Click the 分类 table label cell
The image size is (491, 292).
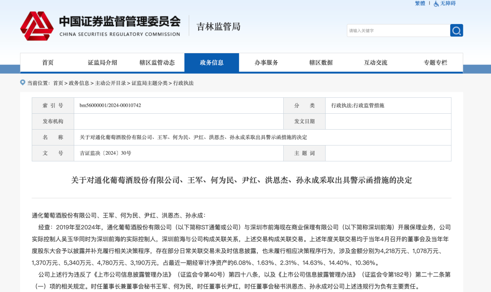(x=304, y=106)
